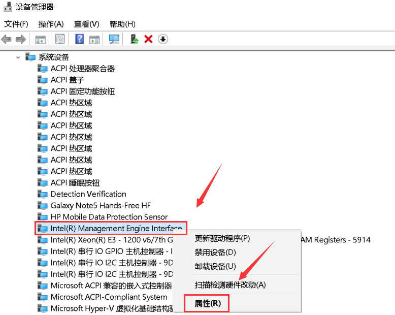Choose 属性(R) from context menu
This screenshot has width=395, height=315.
(x=208, y=303)
